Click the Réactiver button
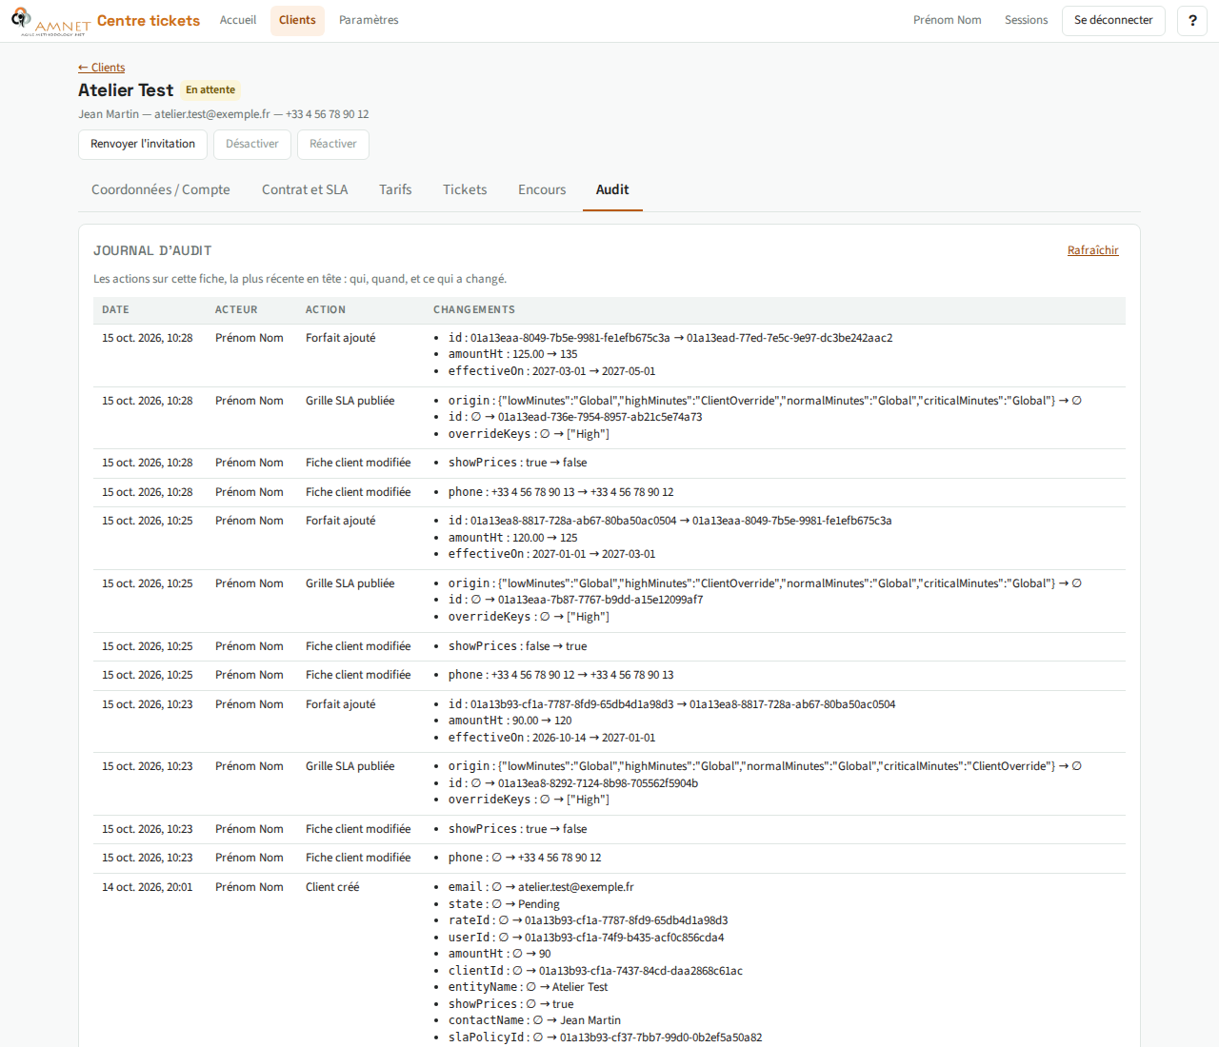1219x1047 pixels. pos(333,144)
